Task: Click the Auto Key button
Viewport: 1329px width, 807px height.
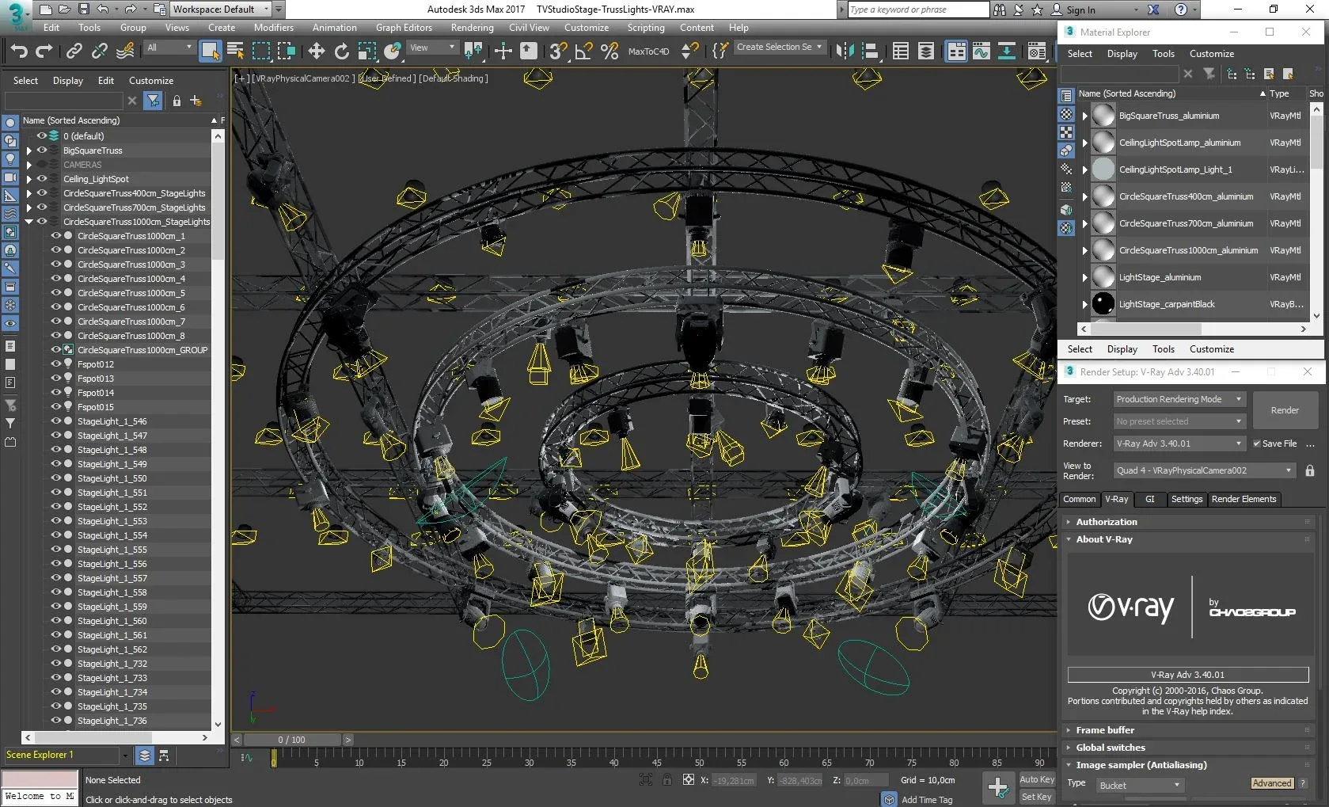Action: [x=1037, y=780]
